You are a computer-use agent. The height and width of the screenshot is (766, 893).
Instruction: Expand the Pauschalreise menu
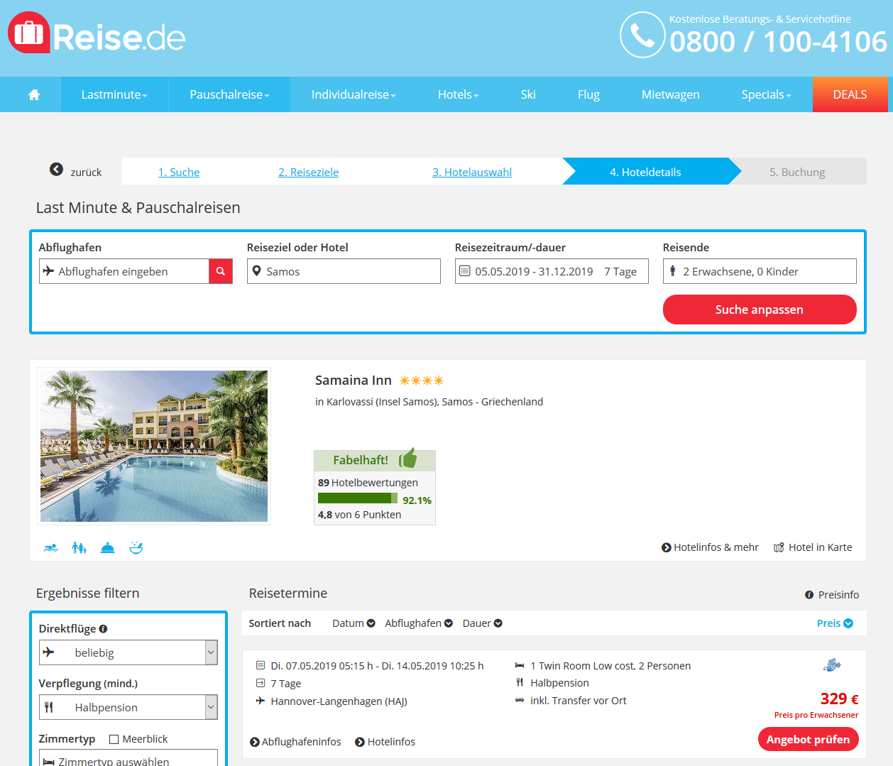(x=229, y=94)
